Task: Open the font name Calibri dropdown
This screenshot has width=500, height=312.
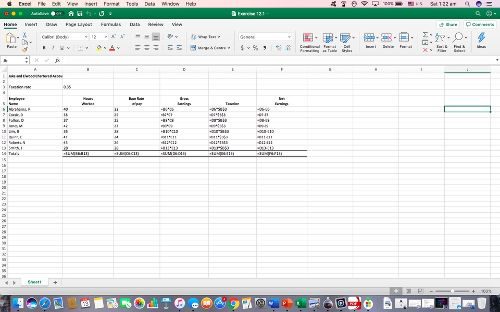Action: point(86,37)
